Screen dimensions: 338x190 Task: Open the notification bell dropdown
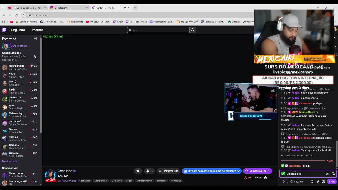pos(149,171)
